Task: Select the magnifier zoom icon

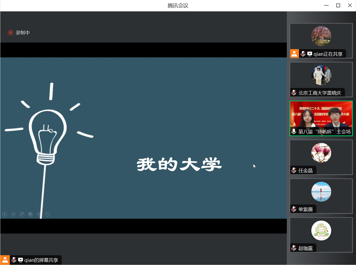Action: coord(39,214)
